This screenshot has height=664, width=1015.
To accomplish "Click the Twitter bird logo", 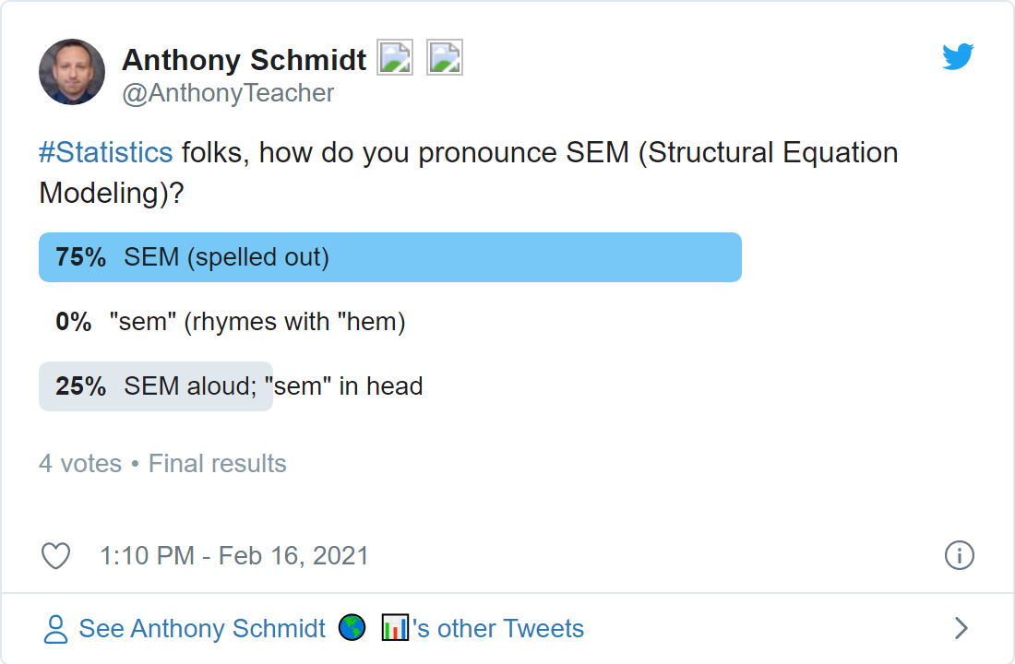I will click(x=958, y=56).
